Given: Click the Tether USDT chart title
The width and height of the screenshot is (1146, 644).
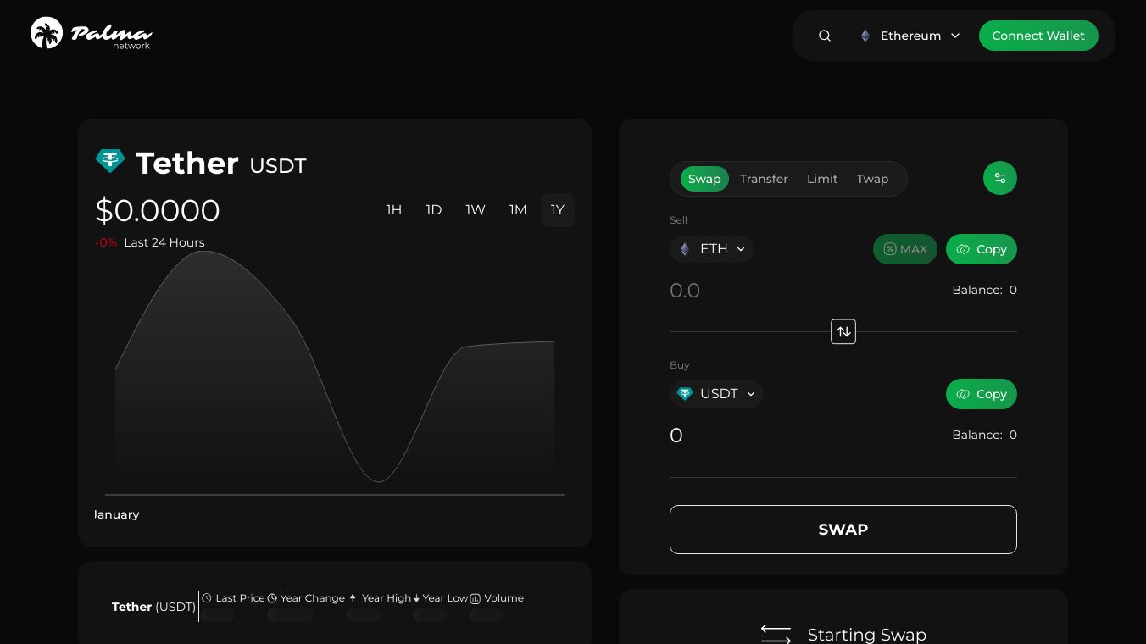Looking at the screenshot, I should click(220, 163).
